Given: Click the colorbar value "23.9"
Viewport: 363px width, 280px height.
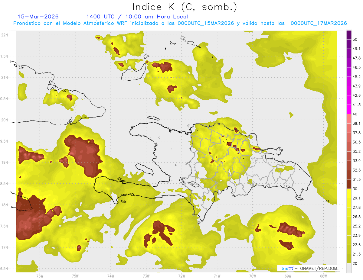Looking at the screenshot, I should click(357, 236).
